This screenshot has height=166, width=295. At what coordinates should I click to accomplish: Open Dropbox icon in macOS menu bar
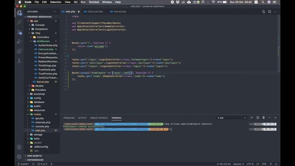178,2
